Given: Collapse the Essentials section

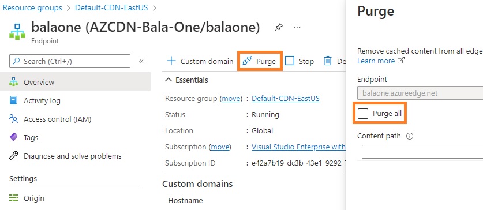Looking at the screenshot, I should click(x=168, y=80).
